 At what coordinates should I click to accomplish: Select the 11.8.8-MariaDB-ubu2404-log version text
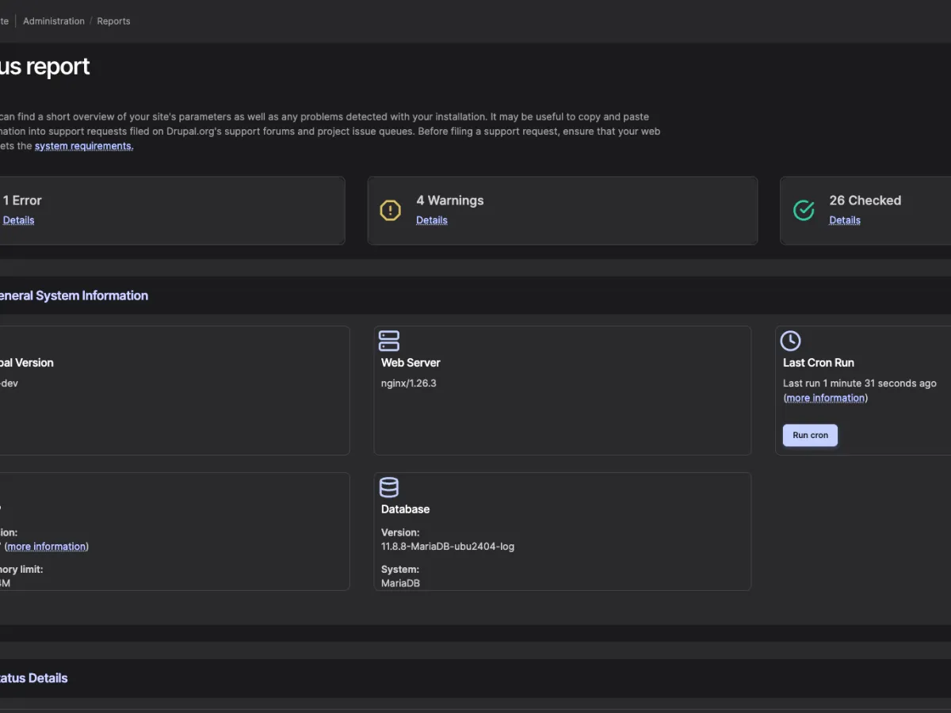[448, 546]
